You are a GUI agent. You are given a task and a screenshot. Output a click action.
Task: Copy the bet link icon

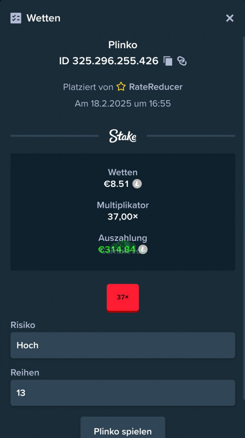pyautogui.click(x=182, y=61)
